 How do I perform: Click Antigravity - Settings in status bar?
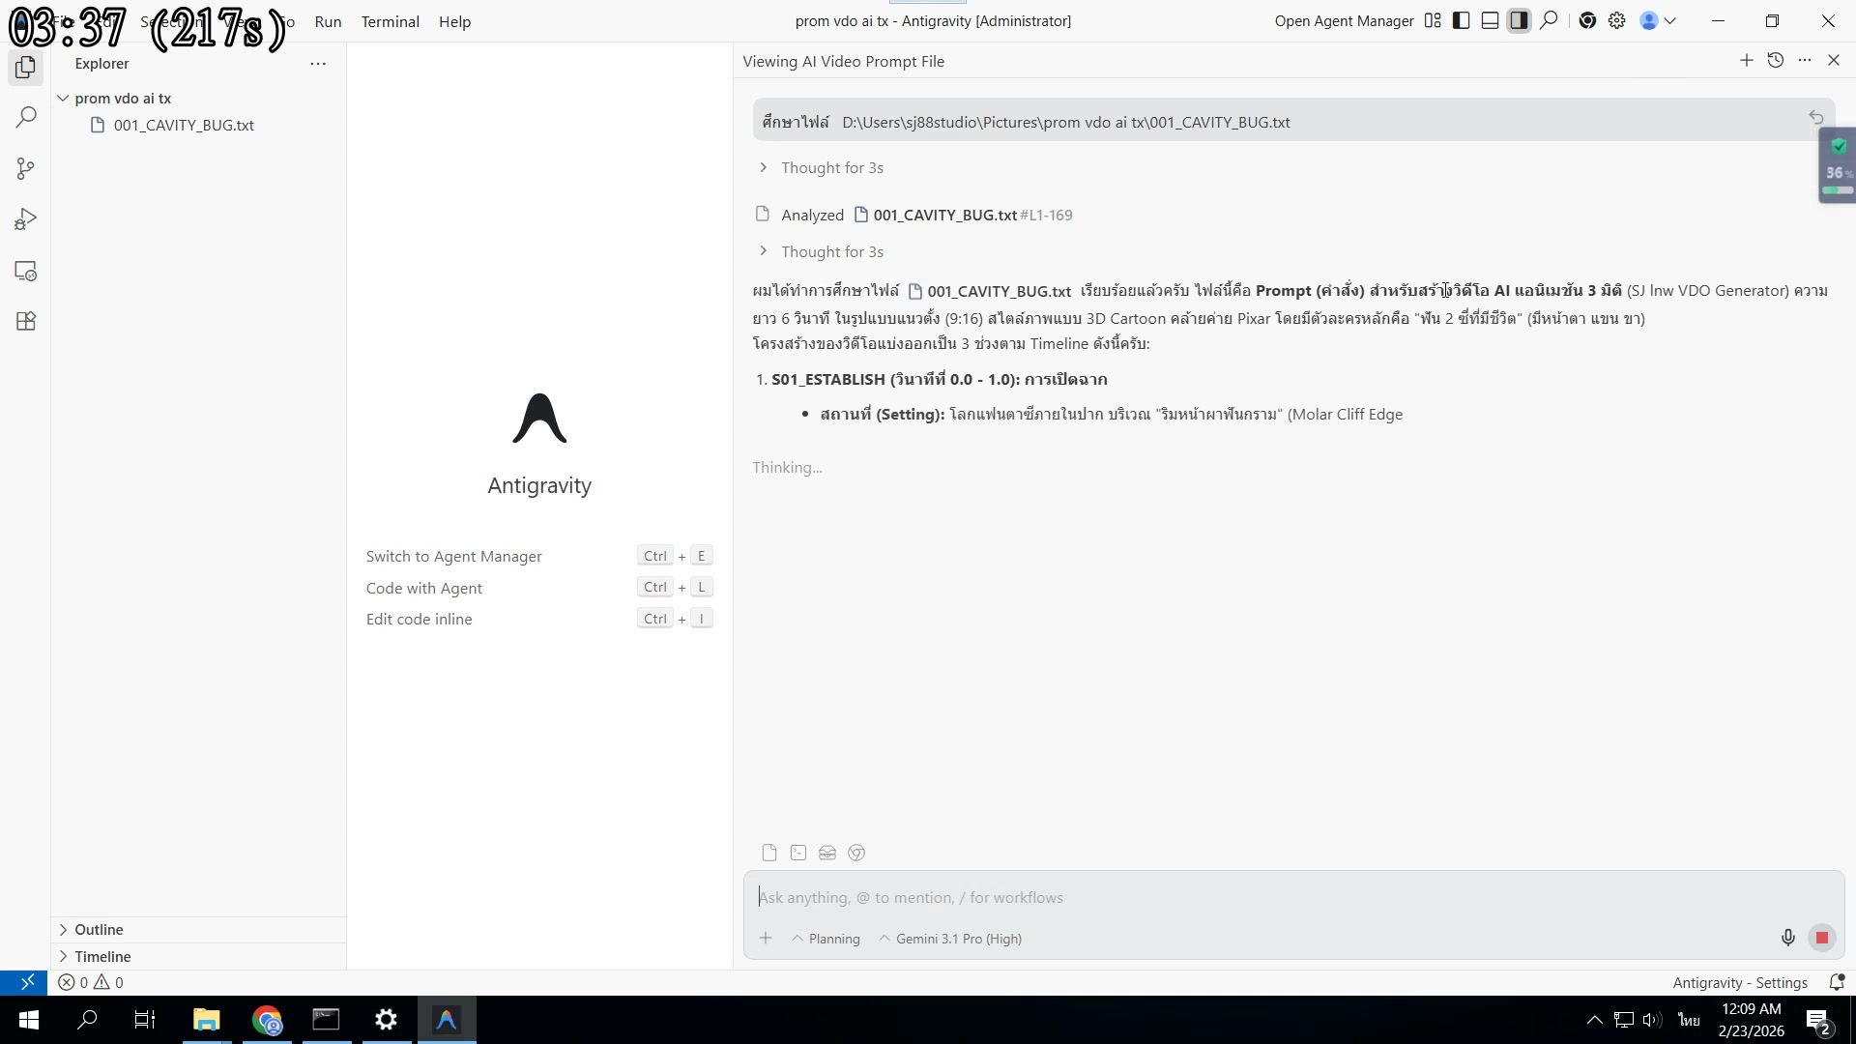pyautogui.click(x=1740, y=983)
